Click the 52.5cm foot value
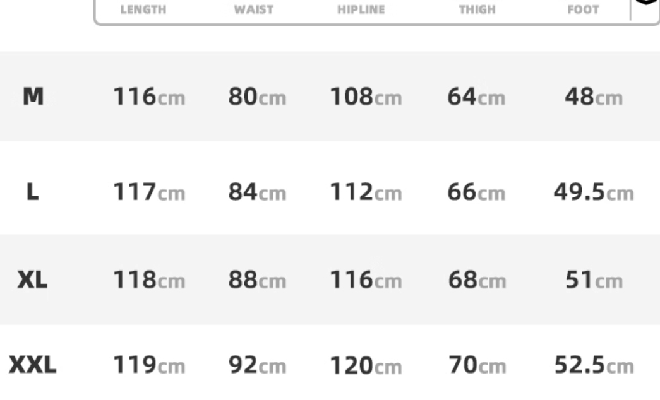This screenshot has height=400, width=660. (594, 365)
